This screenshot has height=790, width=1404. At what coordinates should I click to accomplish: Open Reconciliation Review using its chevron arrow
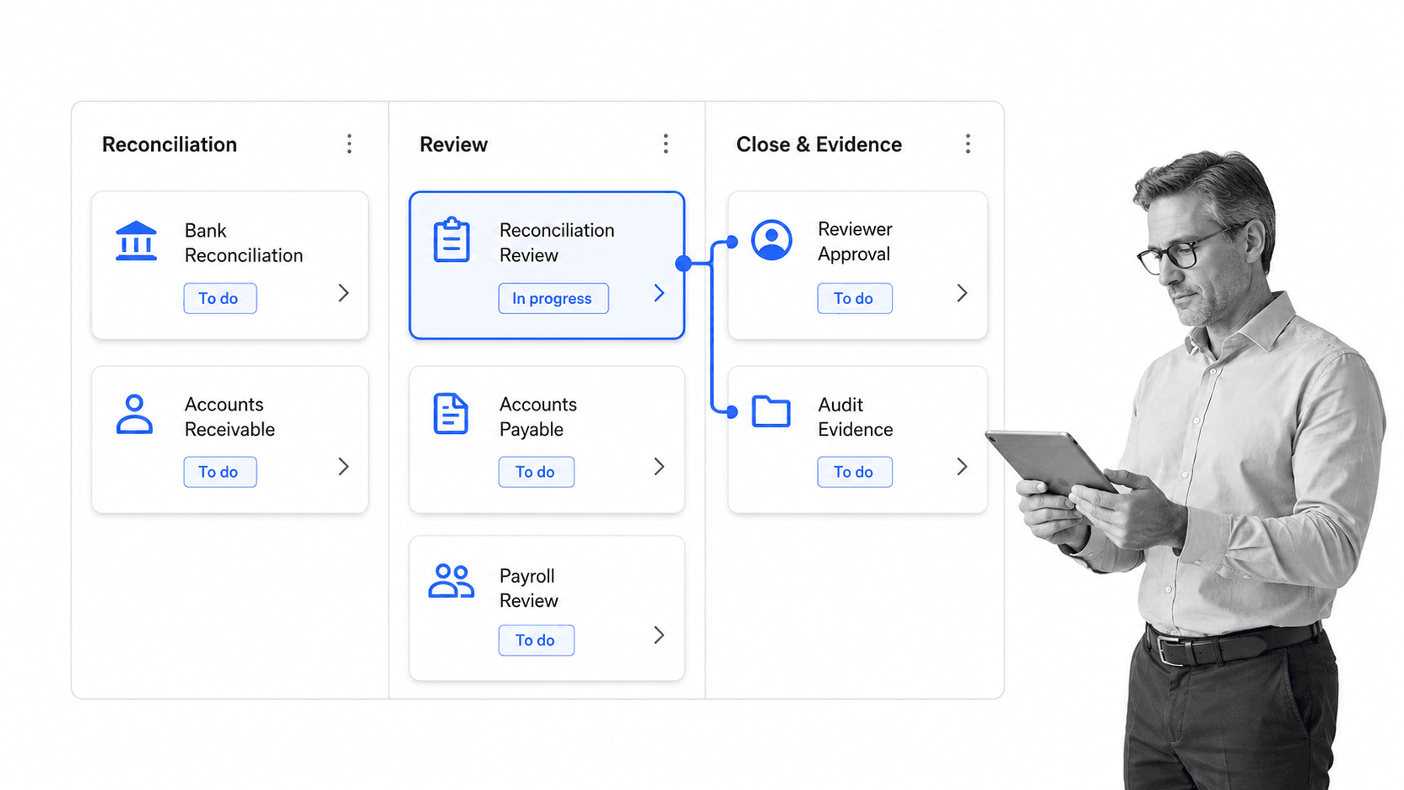tap(659, 293)
